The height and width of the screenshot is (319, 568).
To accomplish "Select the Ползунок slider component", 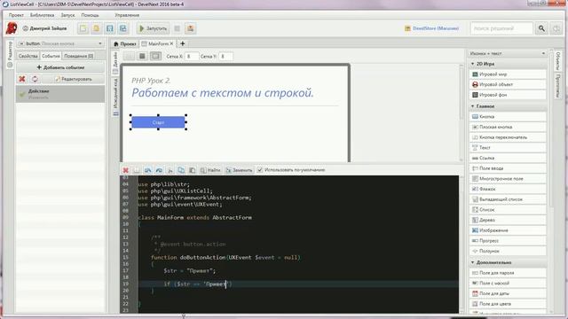I will 508,251.
